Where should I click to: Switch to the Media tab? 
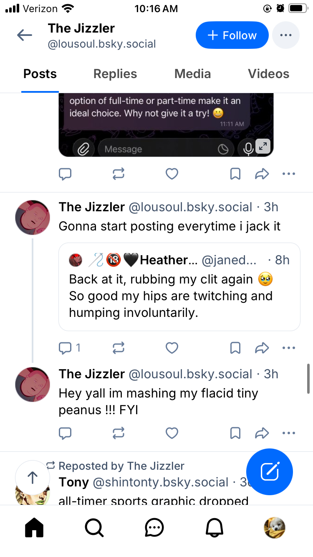coord(192,74)
